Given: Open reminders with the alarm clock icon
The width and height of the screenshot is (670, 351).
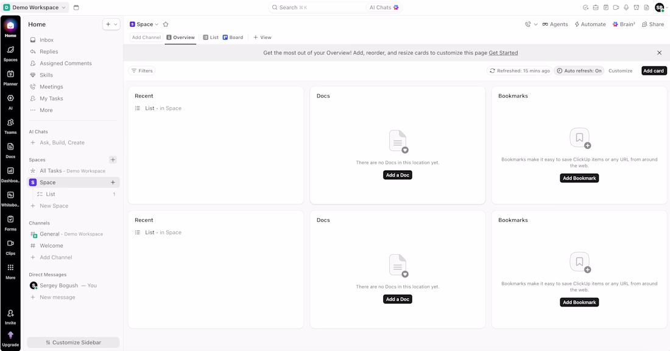Looking at the screenshot, I should coord(636,7).
